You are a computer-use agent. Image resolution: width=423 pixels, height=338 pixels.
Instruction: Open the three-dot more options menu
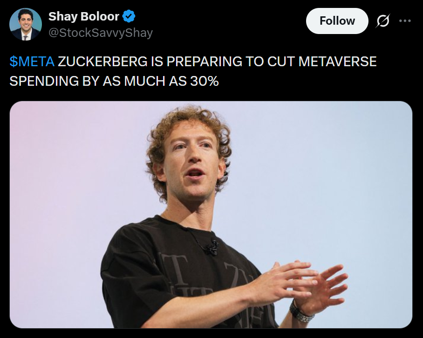pos(405,21)
